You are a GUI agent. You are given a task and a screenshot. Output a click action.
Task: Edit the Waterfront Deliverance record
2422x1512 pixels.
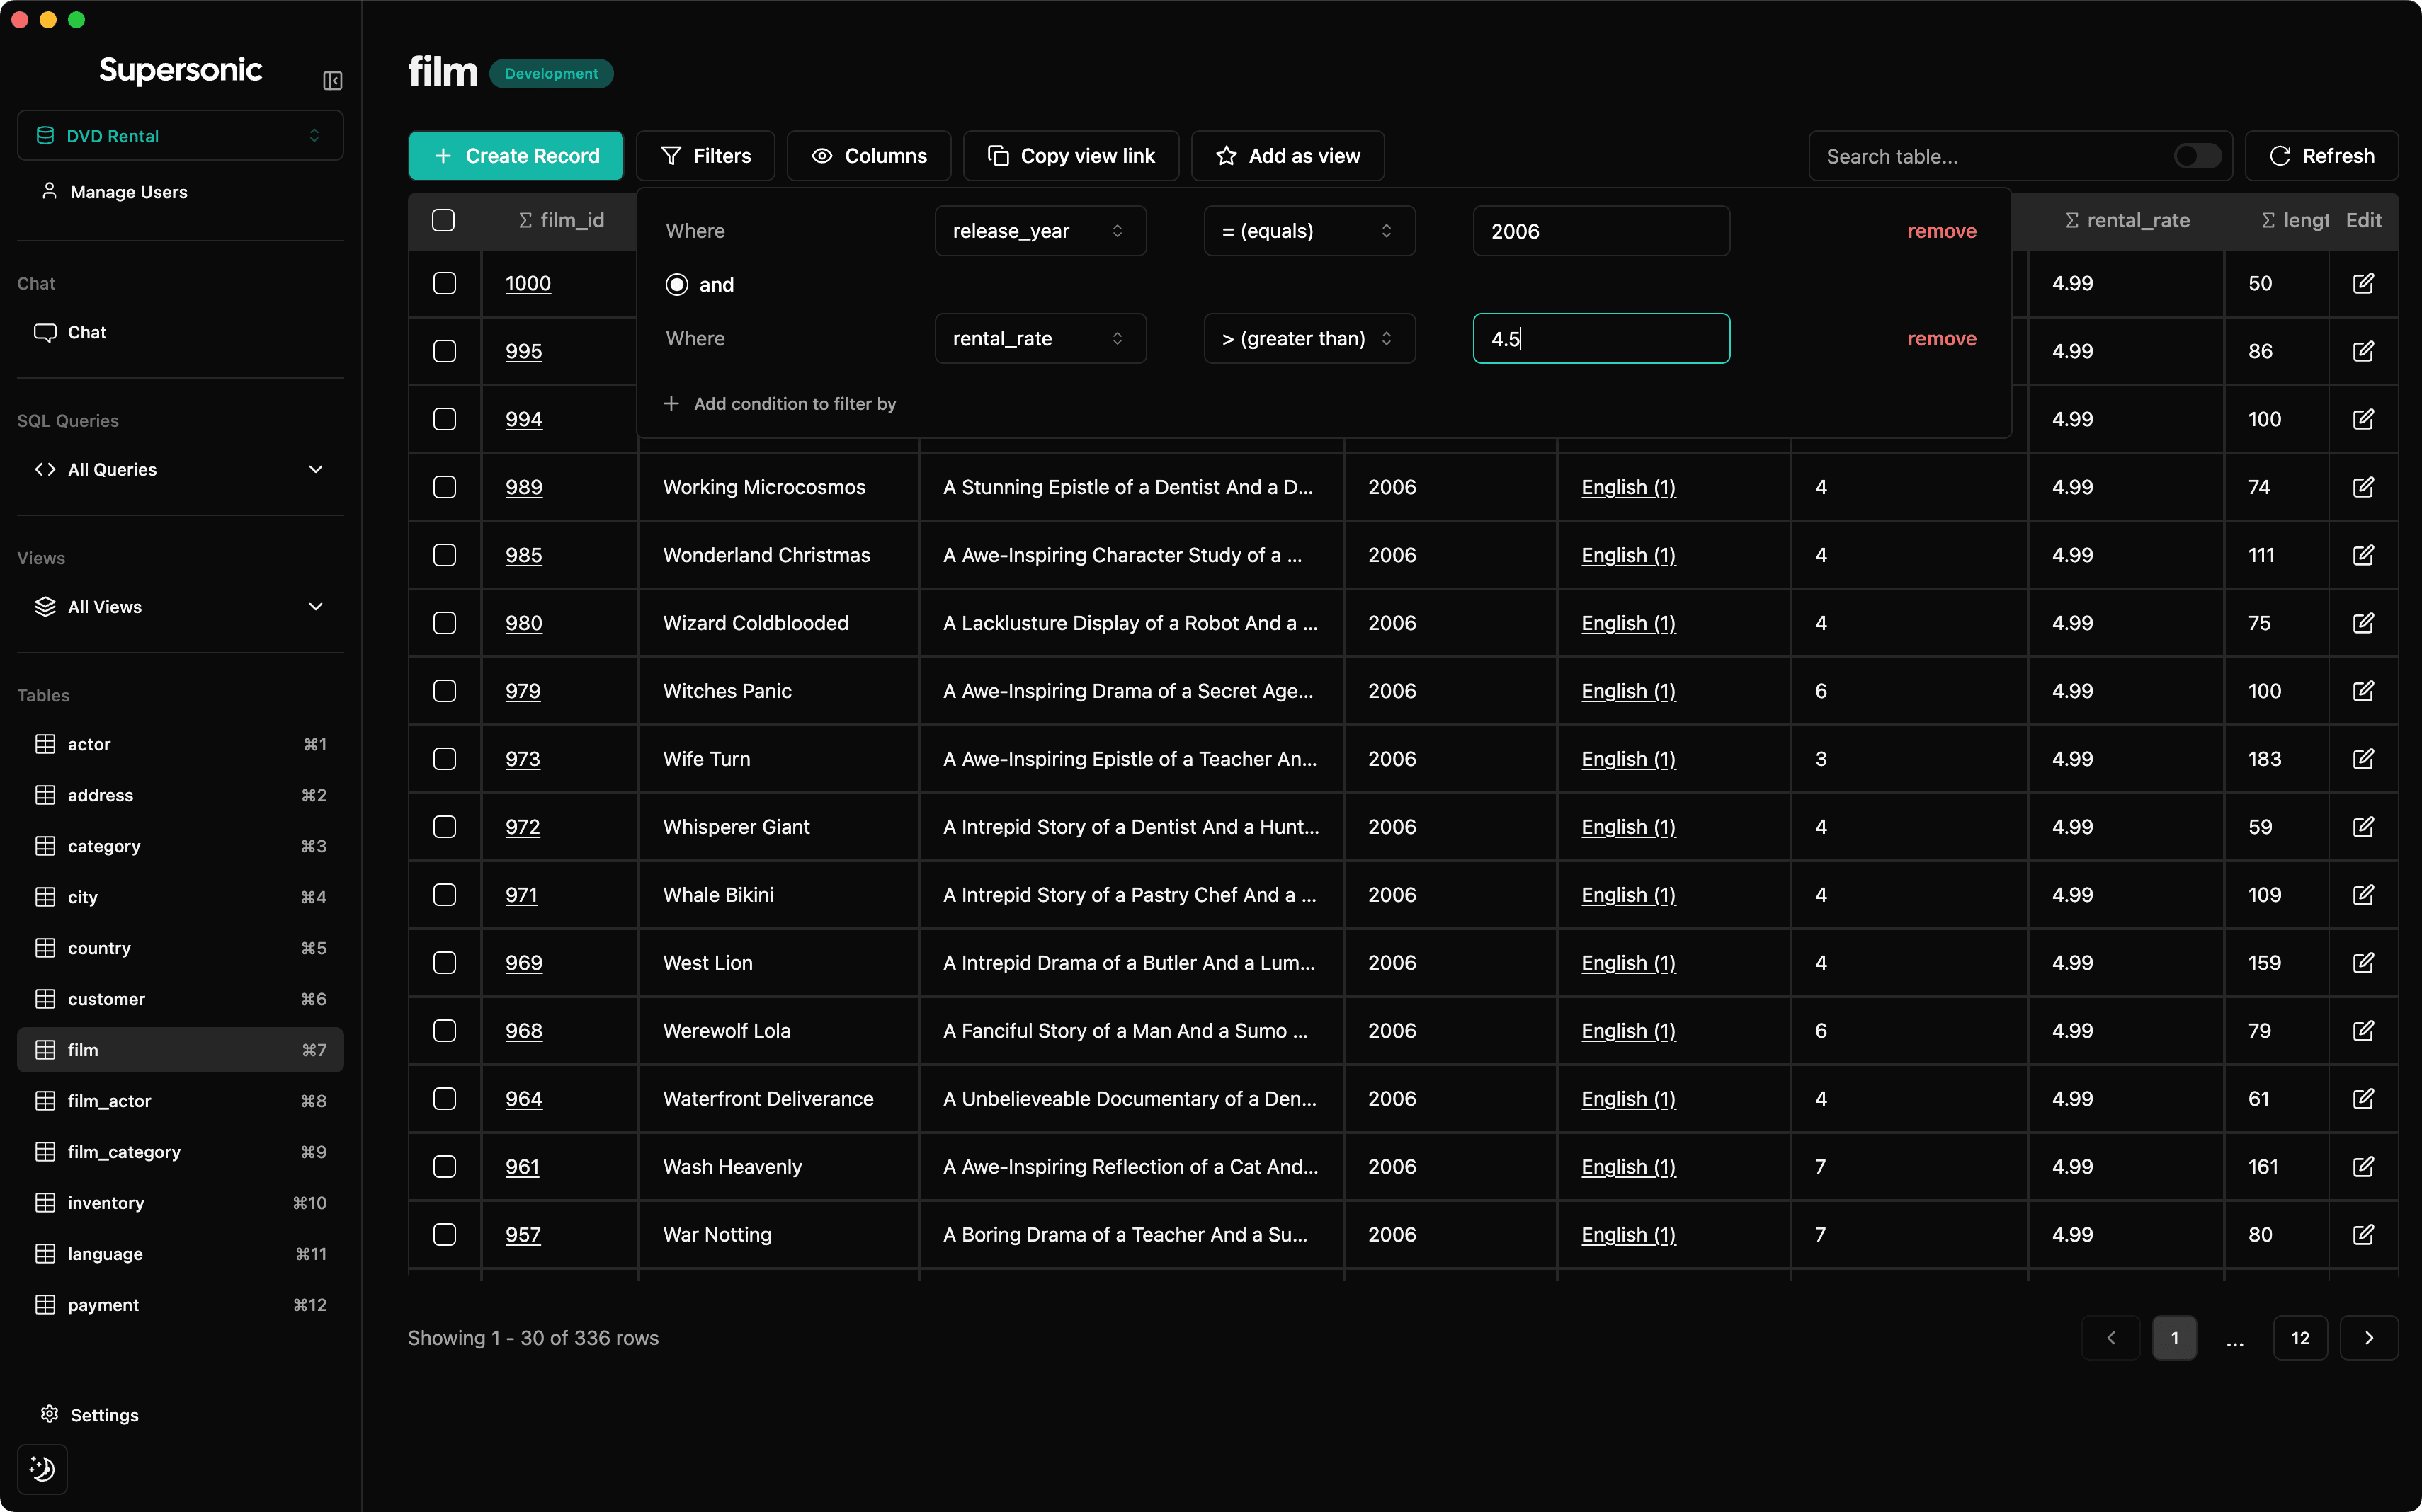pos(2363,1099)
